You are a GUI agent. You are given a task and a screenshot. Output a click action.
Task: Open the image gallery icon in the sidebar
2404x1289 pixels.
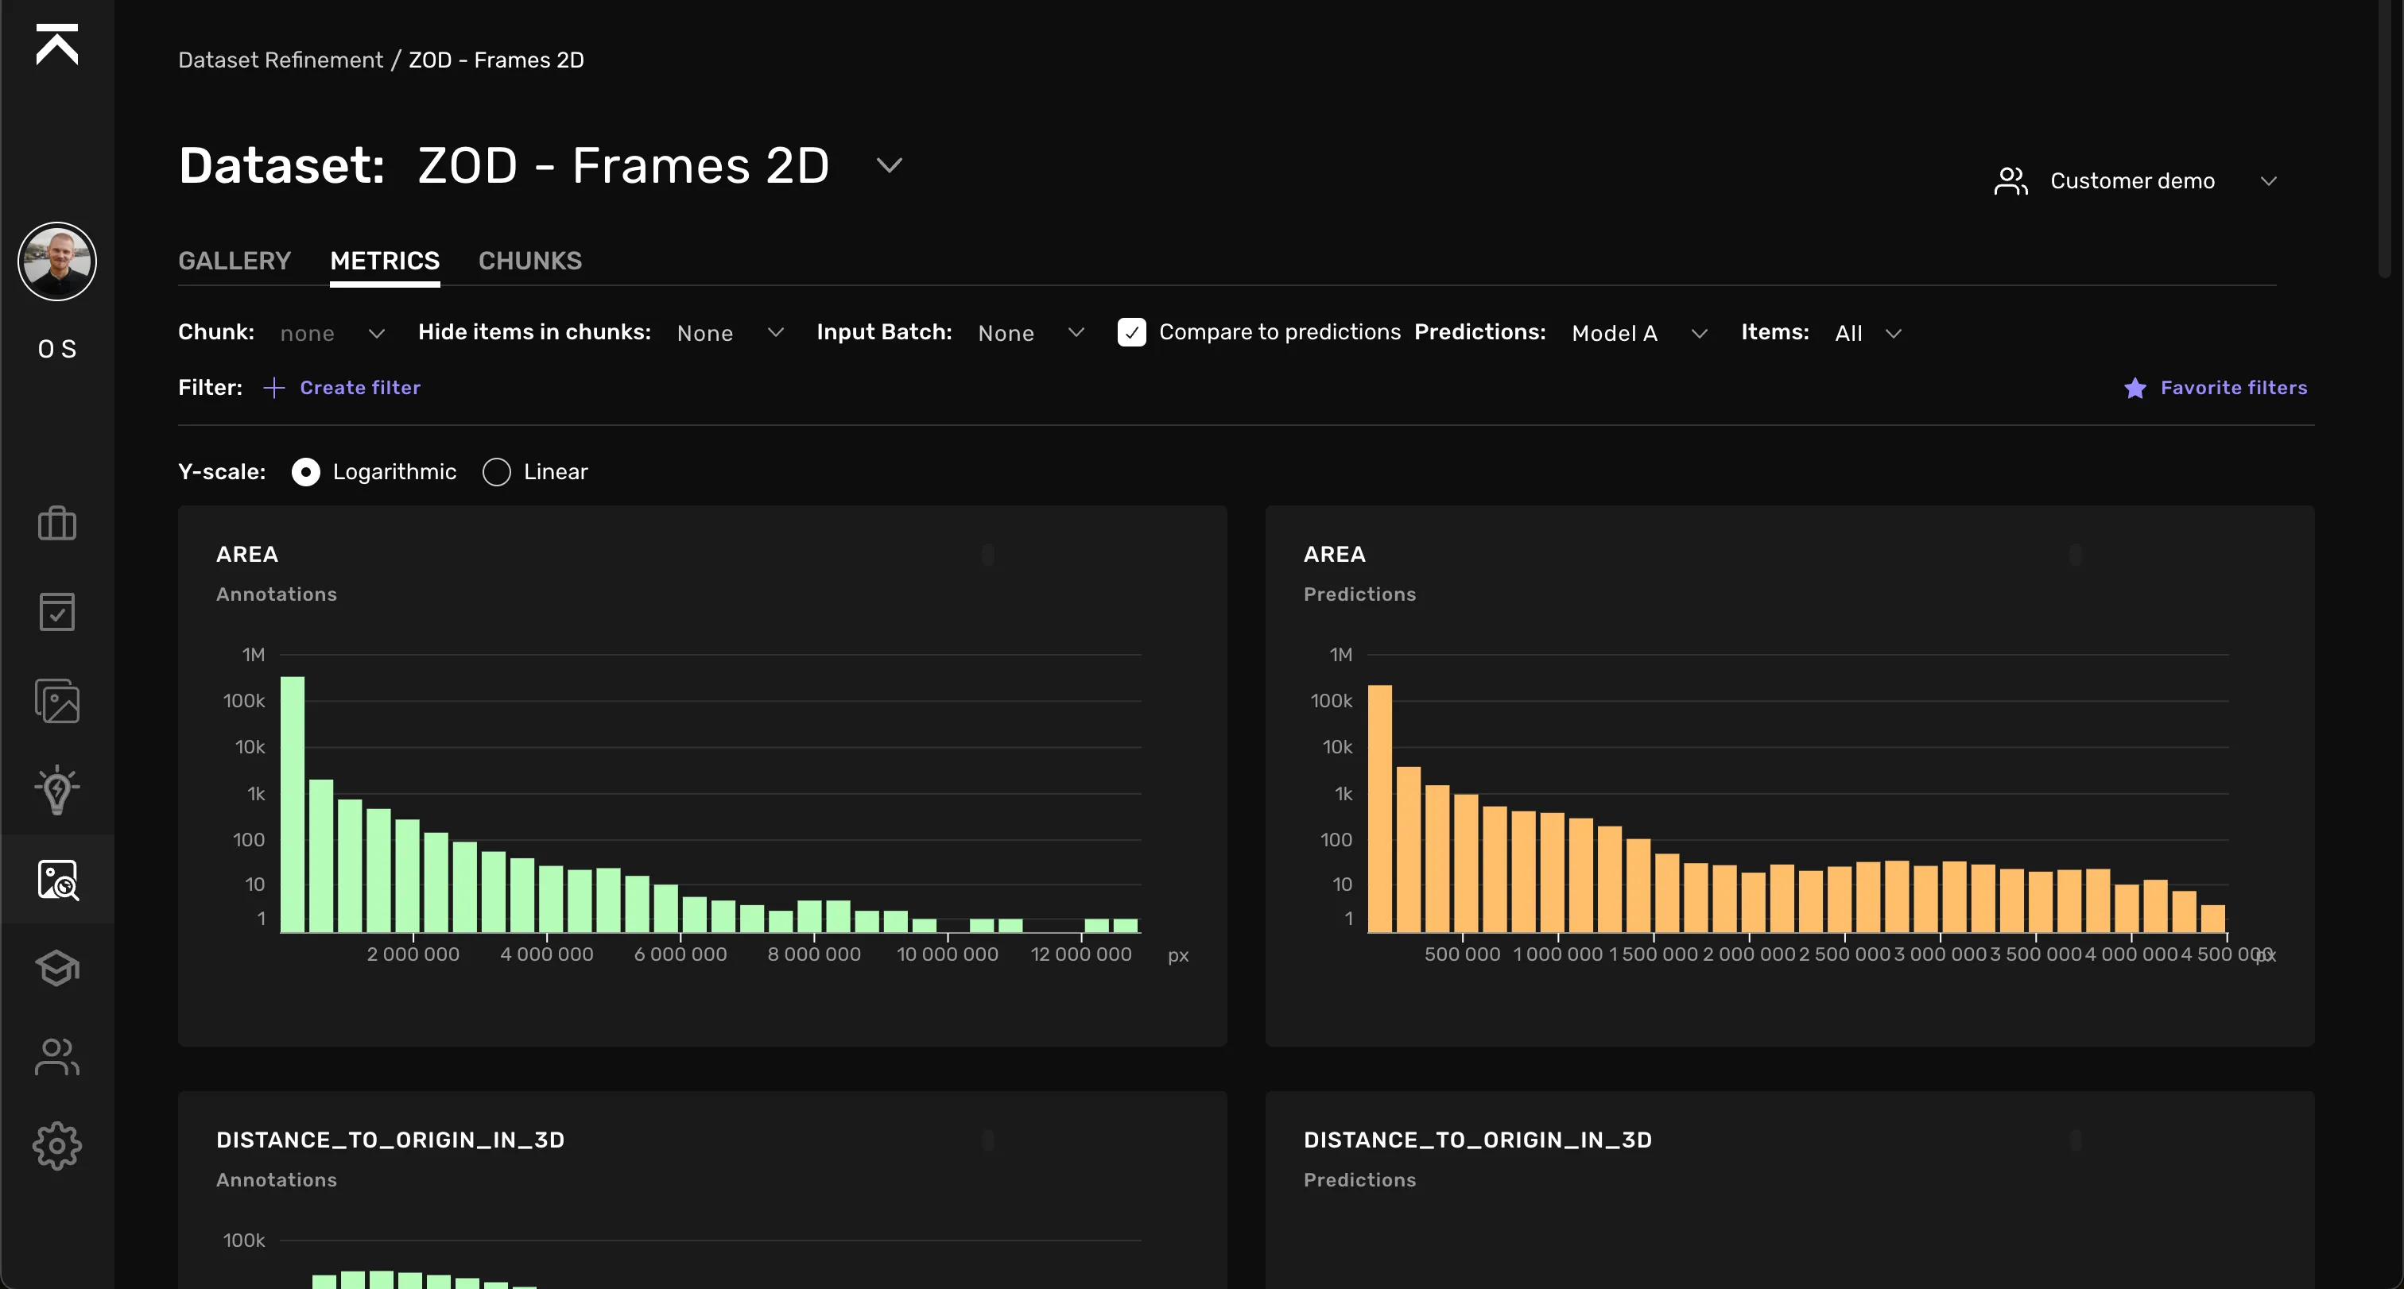click(x=57, y=700)
